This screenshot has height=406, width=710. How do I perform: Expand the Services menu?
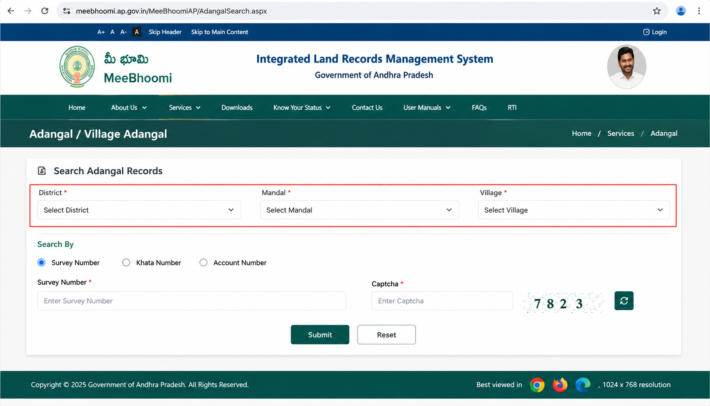point(184,107)
